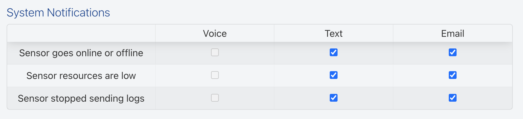The width and height of the screenshot is (523, 119).
Task: Uncheck Text for sensor stopped sending logs
Action: [x=334, y=98]
